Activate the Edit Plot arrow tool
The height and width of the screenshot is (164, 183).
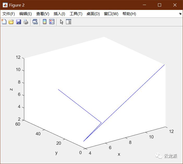(x=62, y=22)
